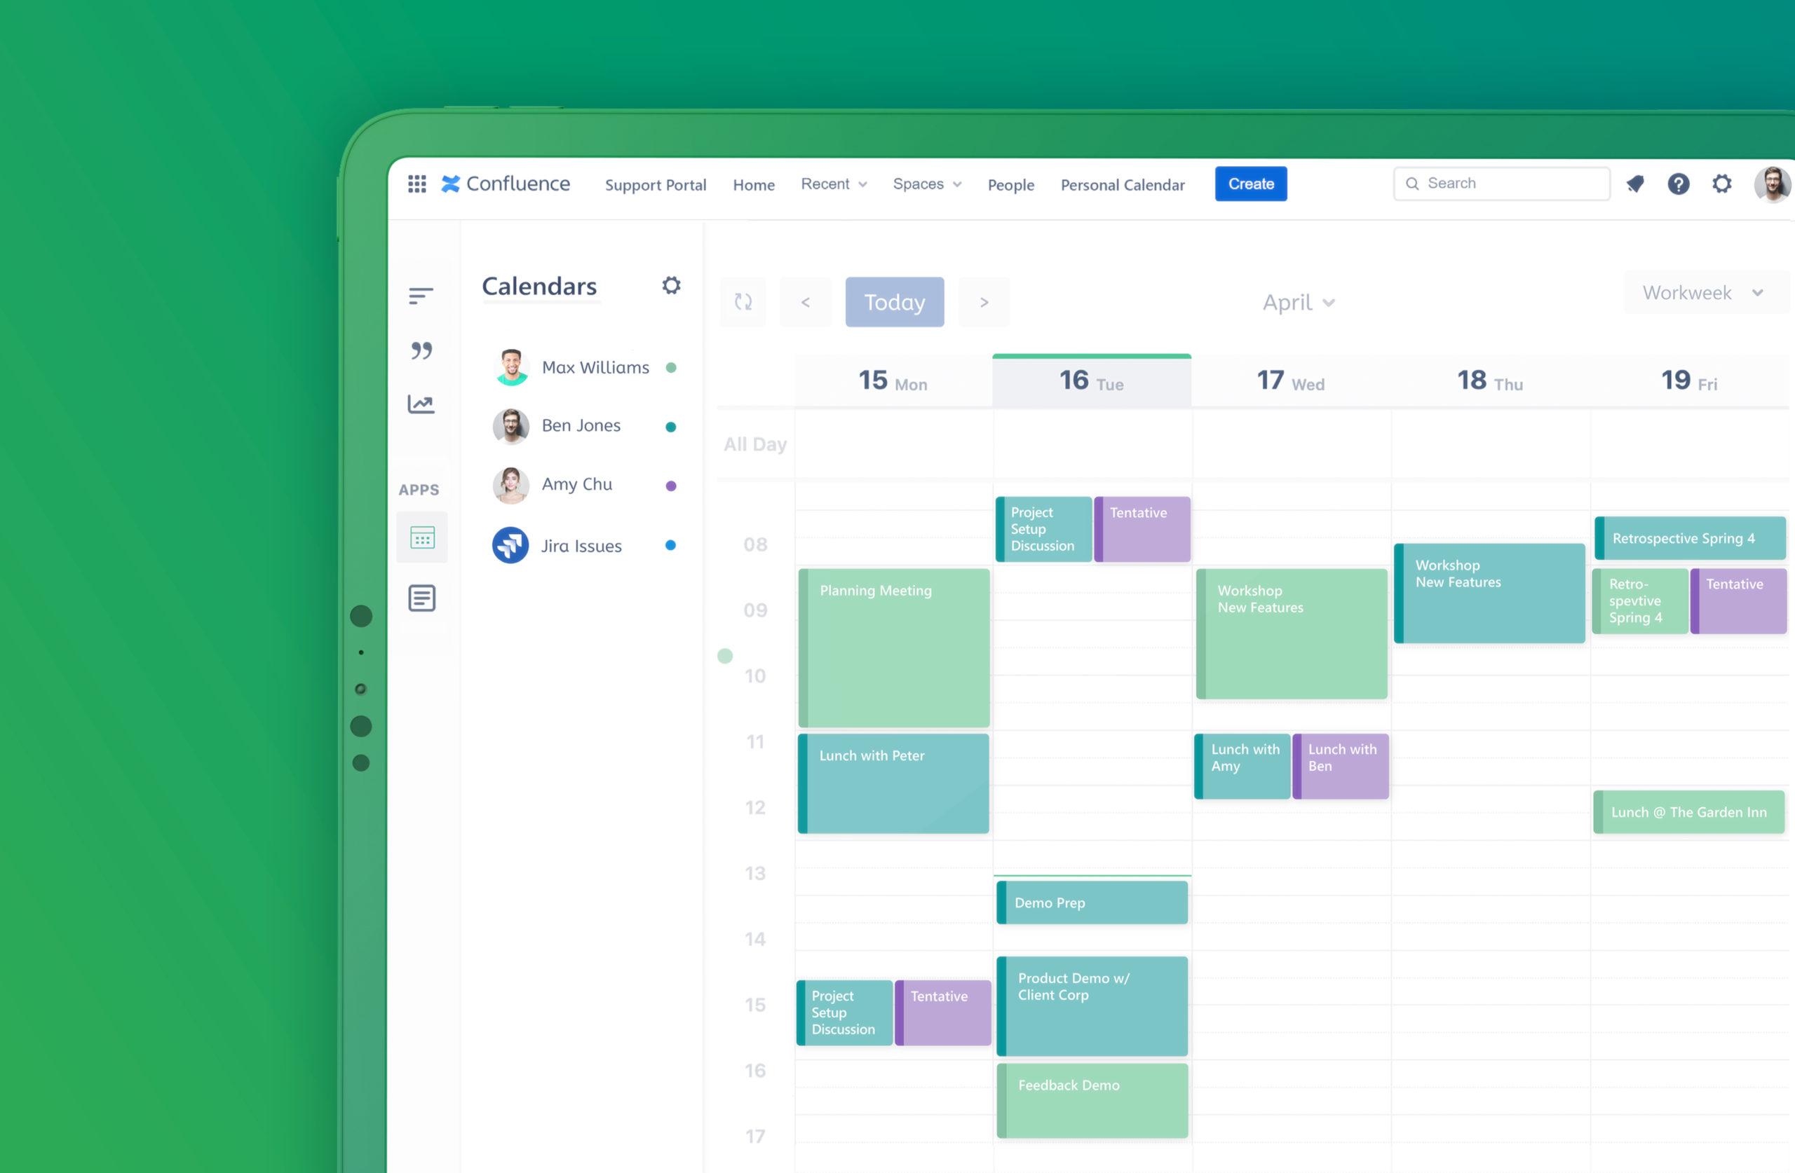Expand the Recent dropdown menu
1795x1173 pixels.
tap(833, 184)
